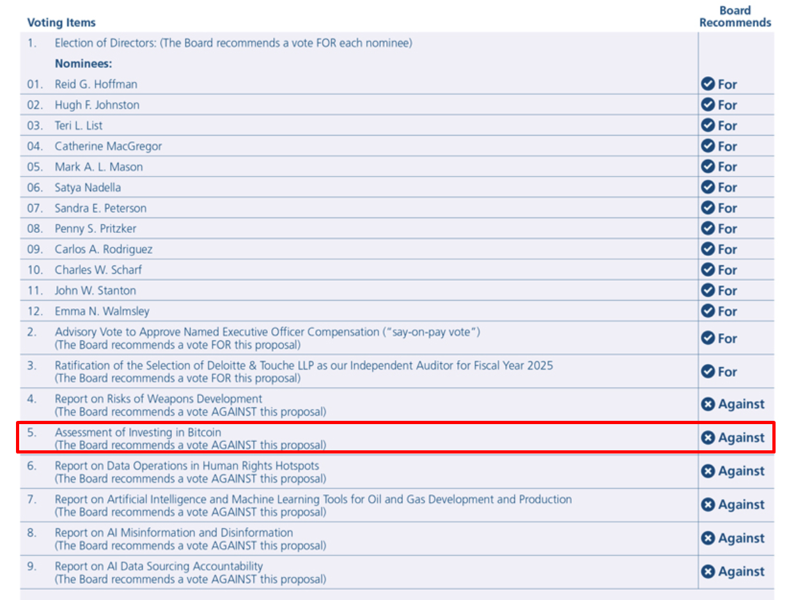789x600 pixels.
Task: Click the checkmark icon in Penny S. Pritzker row
Action: tap(708, 228)
